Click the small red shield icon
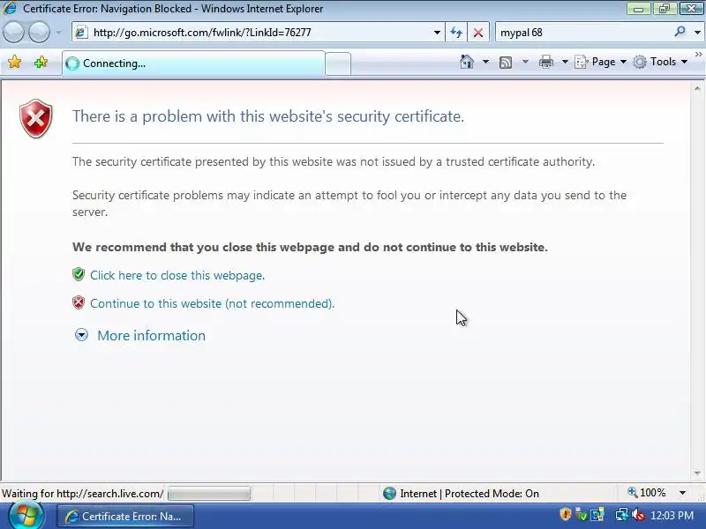Viewport: 706px width, 529px height. click(79, 302)
